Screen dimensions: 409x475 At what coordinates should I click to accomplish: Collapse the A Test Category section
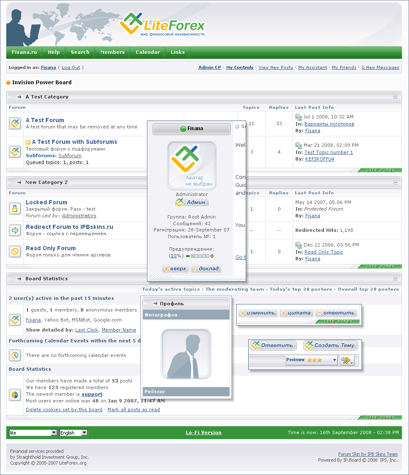395,97
